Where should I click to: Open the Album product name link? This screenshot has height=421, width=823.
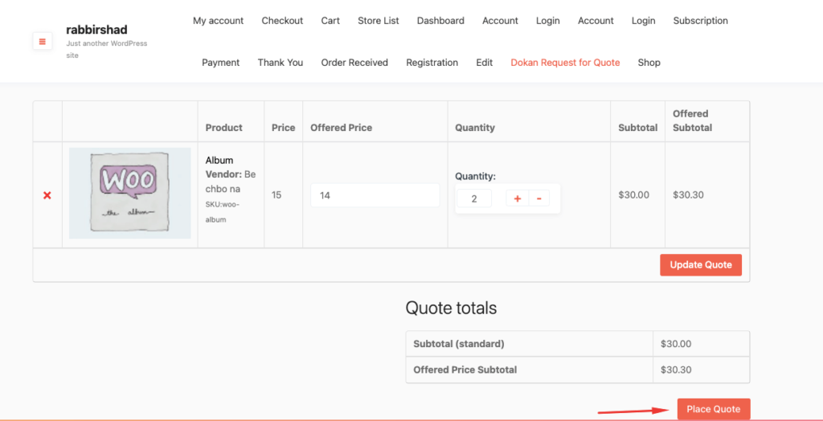pyautogui.click(x=219, y=161)
